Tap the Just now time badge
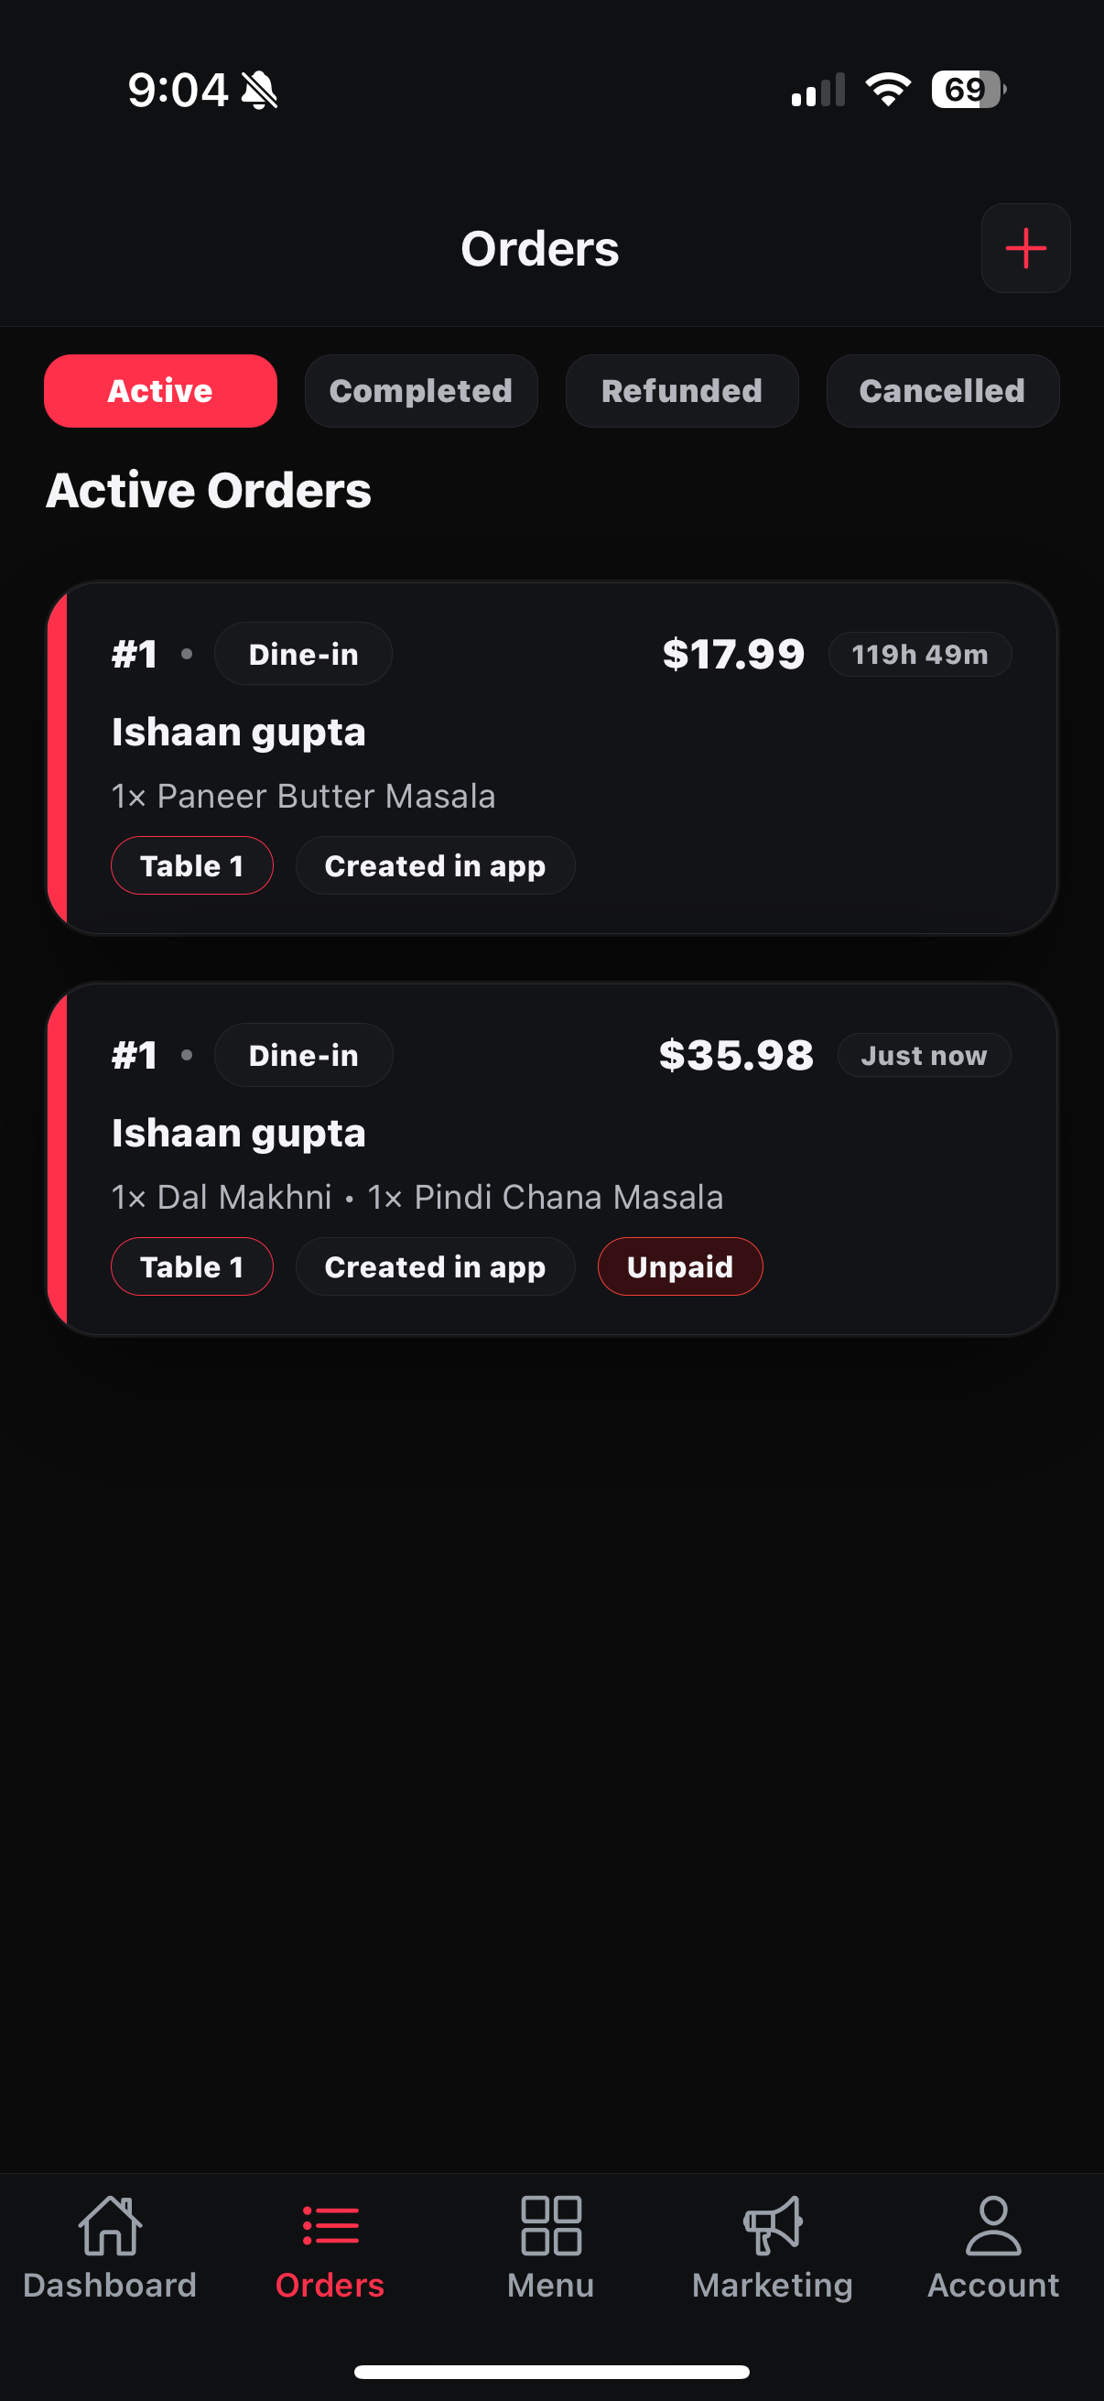 tap(924, 1056)
